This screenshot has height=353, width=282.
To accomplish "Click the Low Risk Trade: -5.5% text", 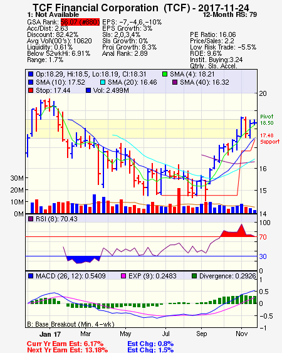I will click(223, 47).
